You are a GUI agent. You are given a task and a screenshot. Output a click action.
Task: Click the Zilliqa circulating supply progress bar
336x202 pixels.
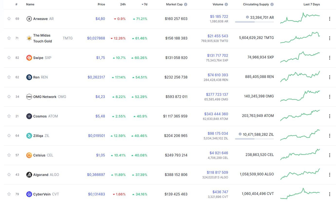point(255,139)
